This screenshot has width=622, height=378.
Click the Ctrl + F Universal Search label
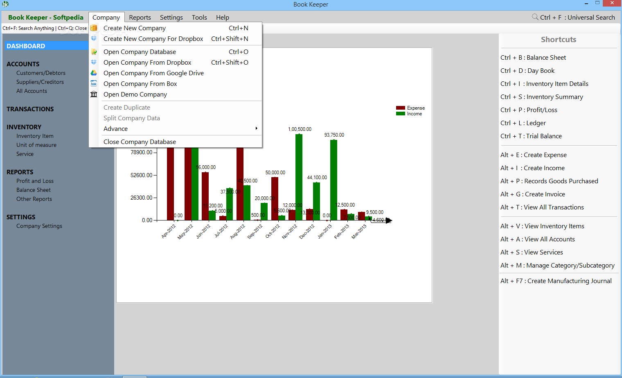coord(577,18)
